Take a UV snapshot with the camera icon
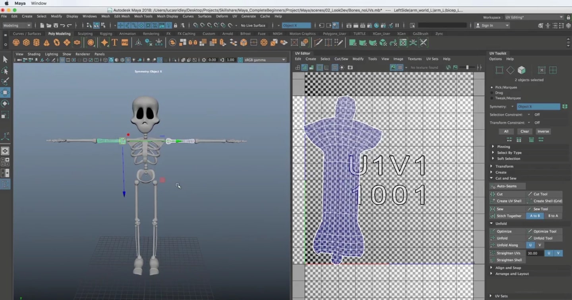 (x=350, y=67)
